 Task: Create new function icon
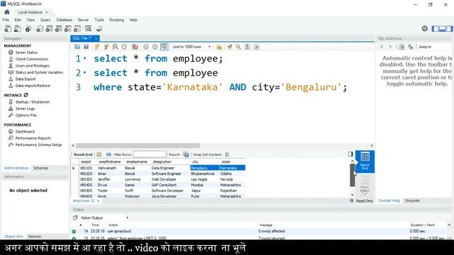[77, 28]
